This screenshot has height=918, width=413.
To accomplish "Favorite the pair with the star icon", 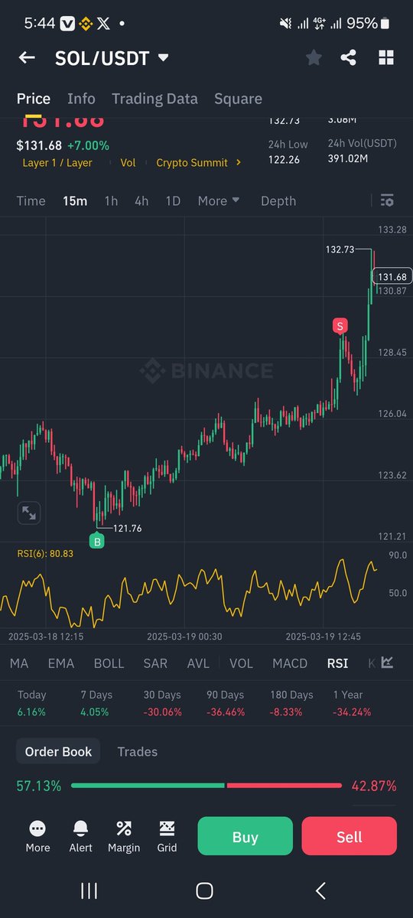I will coord(314,57).
